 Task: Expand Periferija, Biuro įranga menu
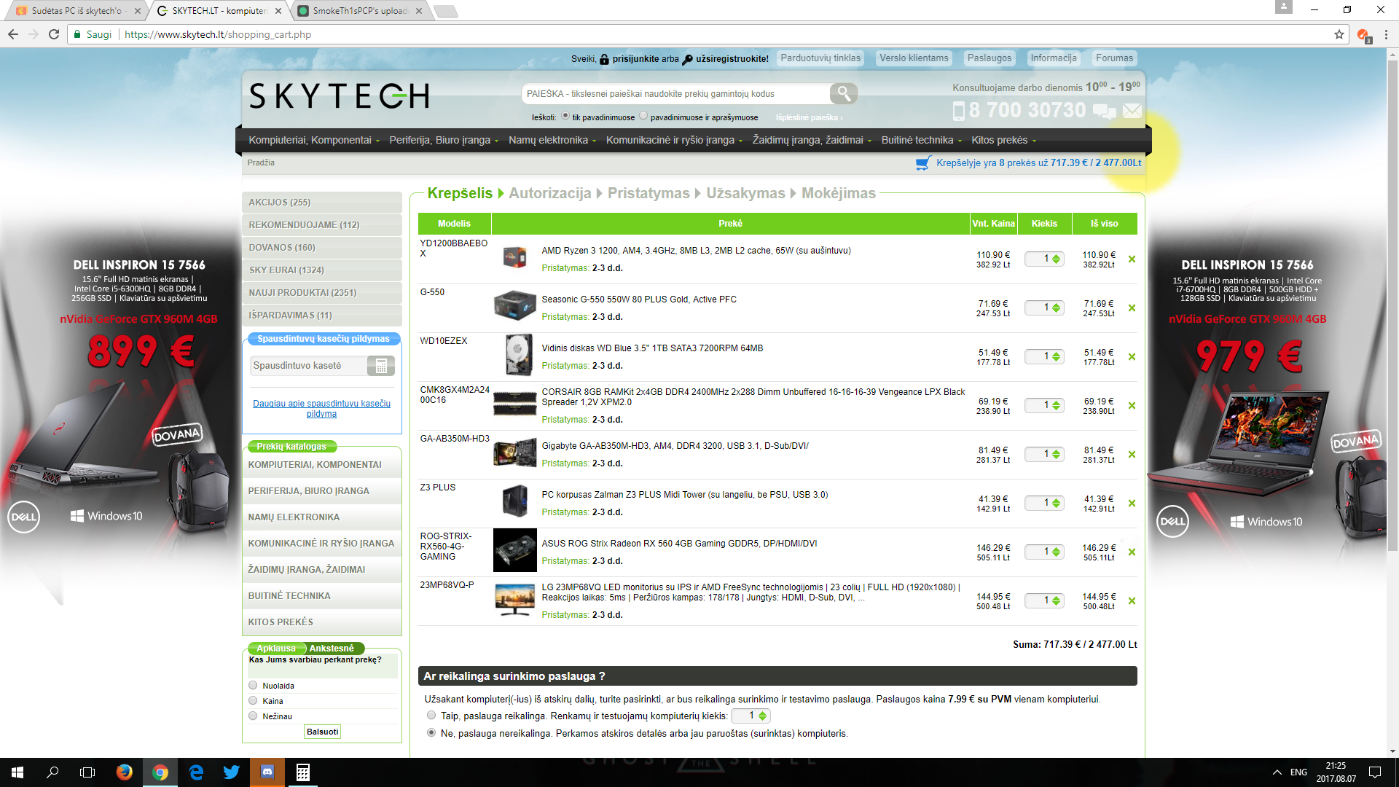pos(444,140)
